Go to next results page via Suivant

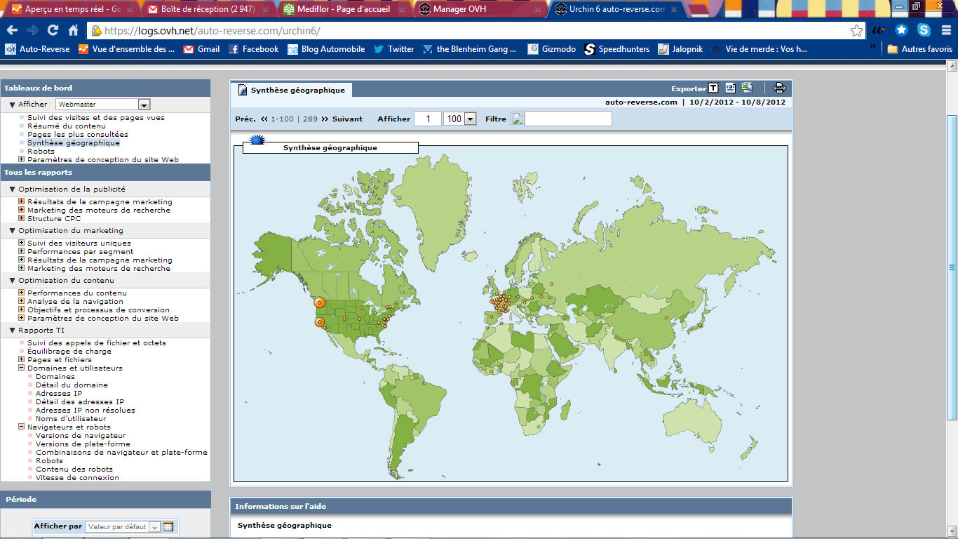click(347, 119)
